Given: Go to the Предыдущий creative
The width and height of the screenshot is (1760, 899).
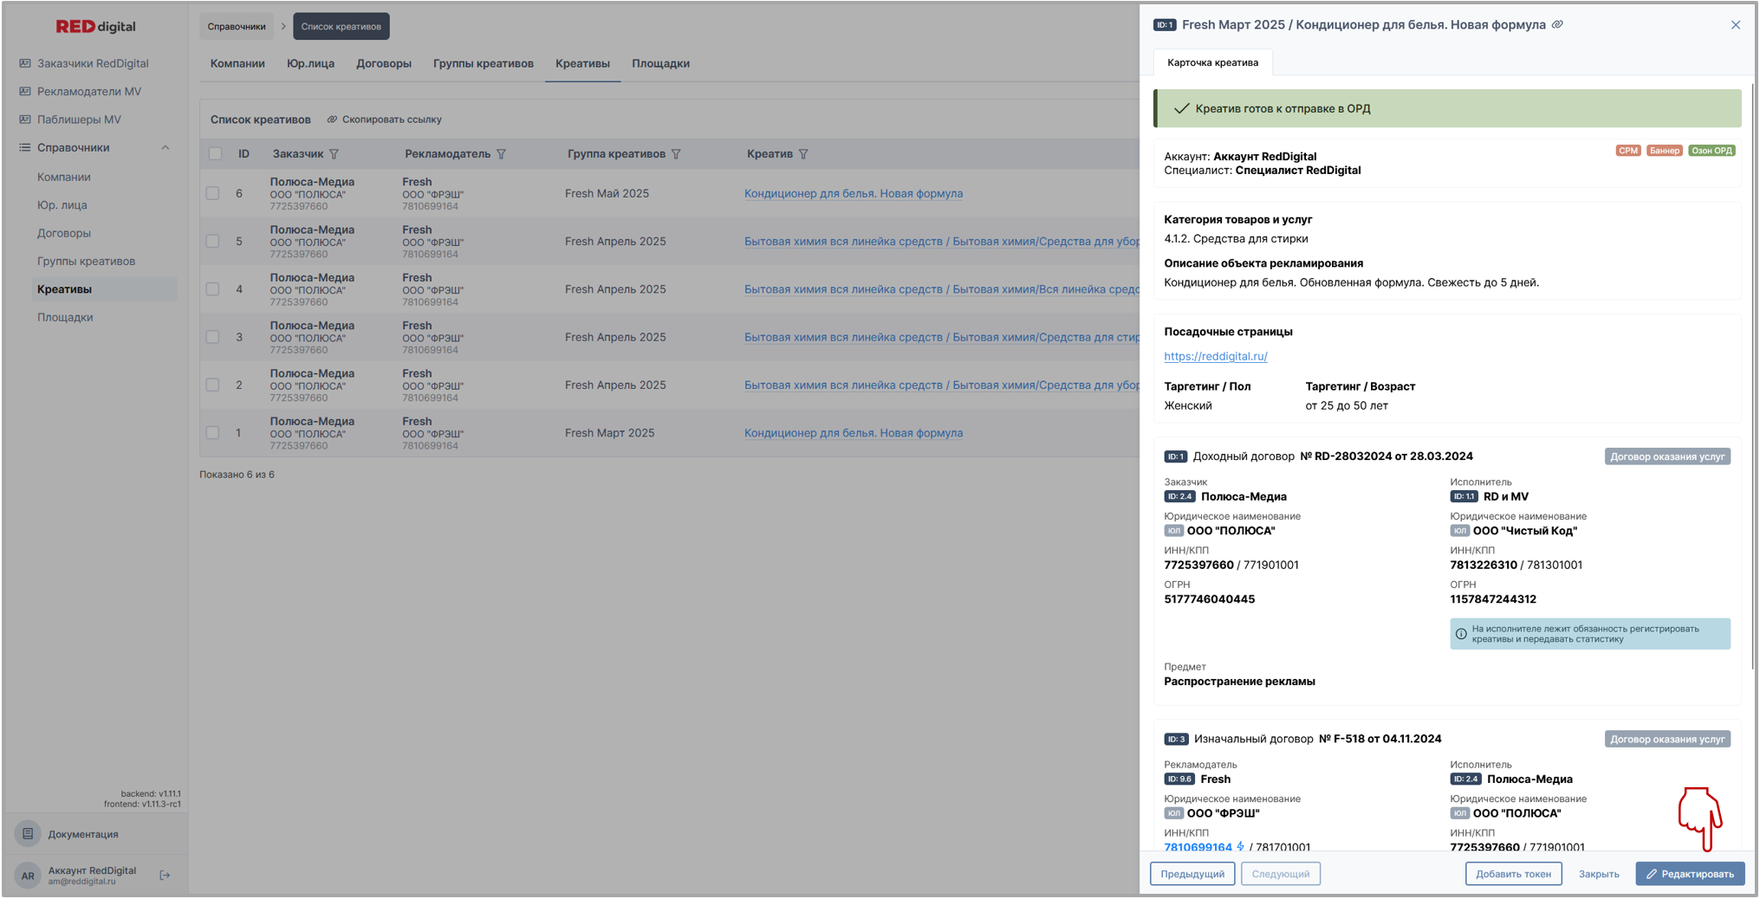Looking at the screenshot, I should tap(1192, 874).
